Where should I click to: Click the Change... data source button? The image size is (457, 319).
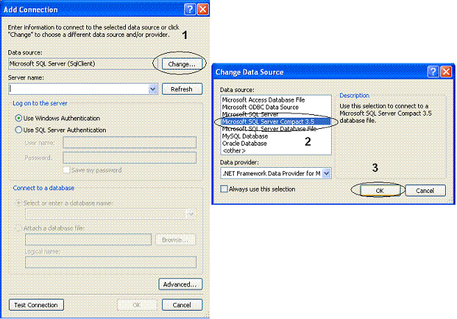pos(182,64)
